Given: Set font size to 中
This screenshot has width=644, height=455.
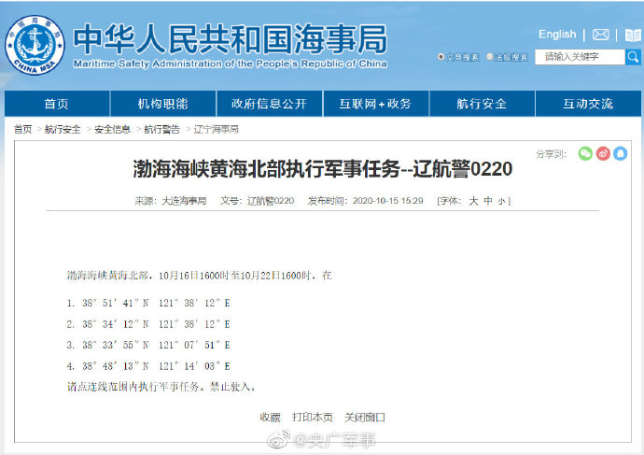Looking at the screenshot, I should 488,201.
